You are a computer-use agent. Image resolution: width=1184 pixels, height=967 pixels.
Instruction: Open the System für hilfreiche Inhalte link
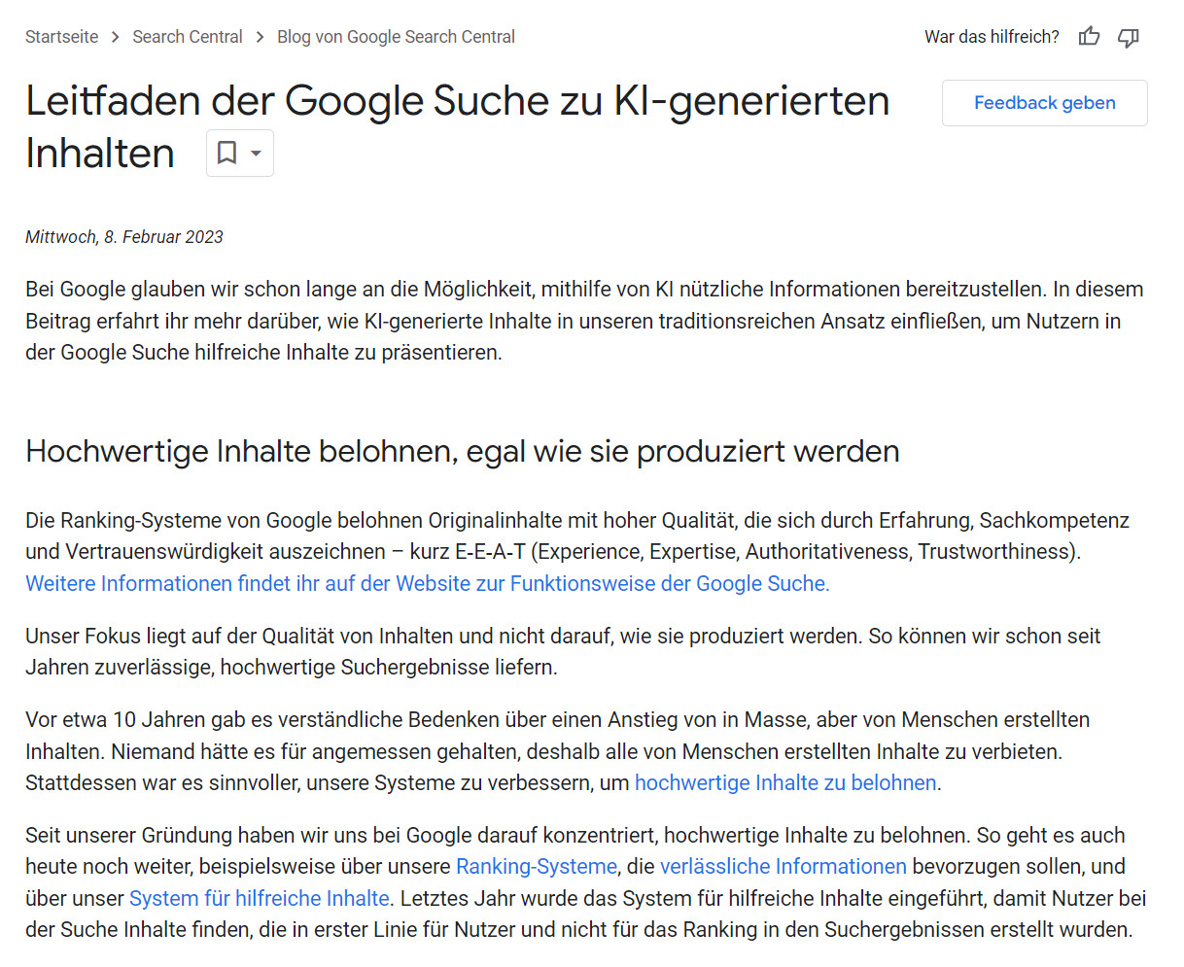259,898
